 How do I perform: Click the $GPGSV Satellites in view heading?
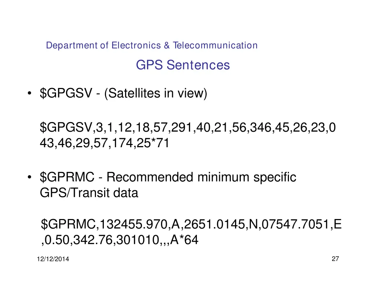[x=124, y=93]
